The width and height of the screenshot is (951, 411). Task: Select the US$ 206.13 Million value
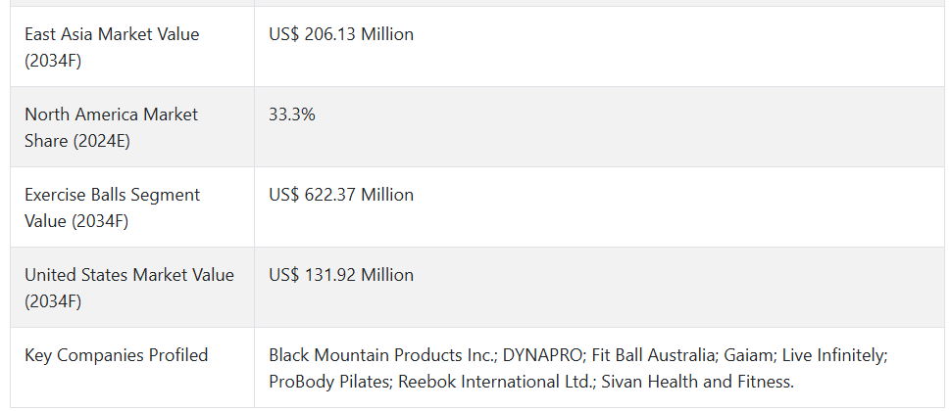(341, 34)
